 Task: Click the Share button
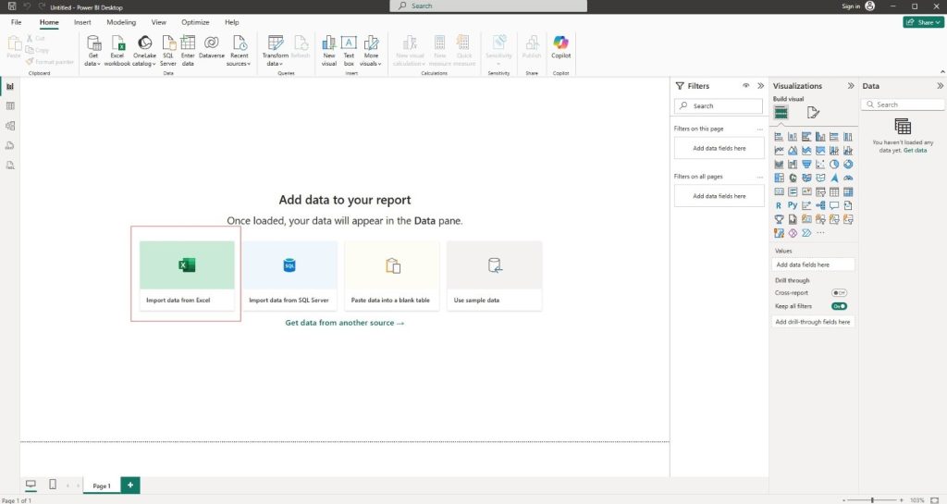[923, 22]
